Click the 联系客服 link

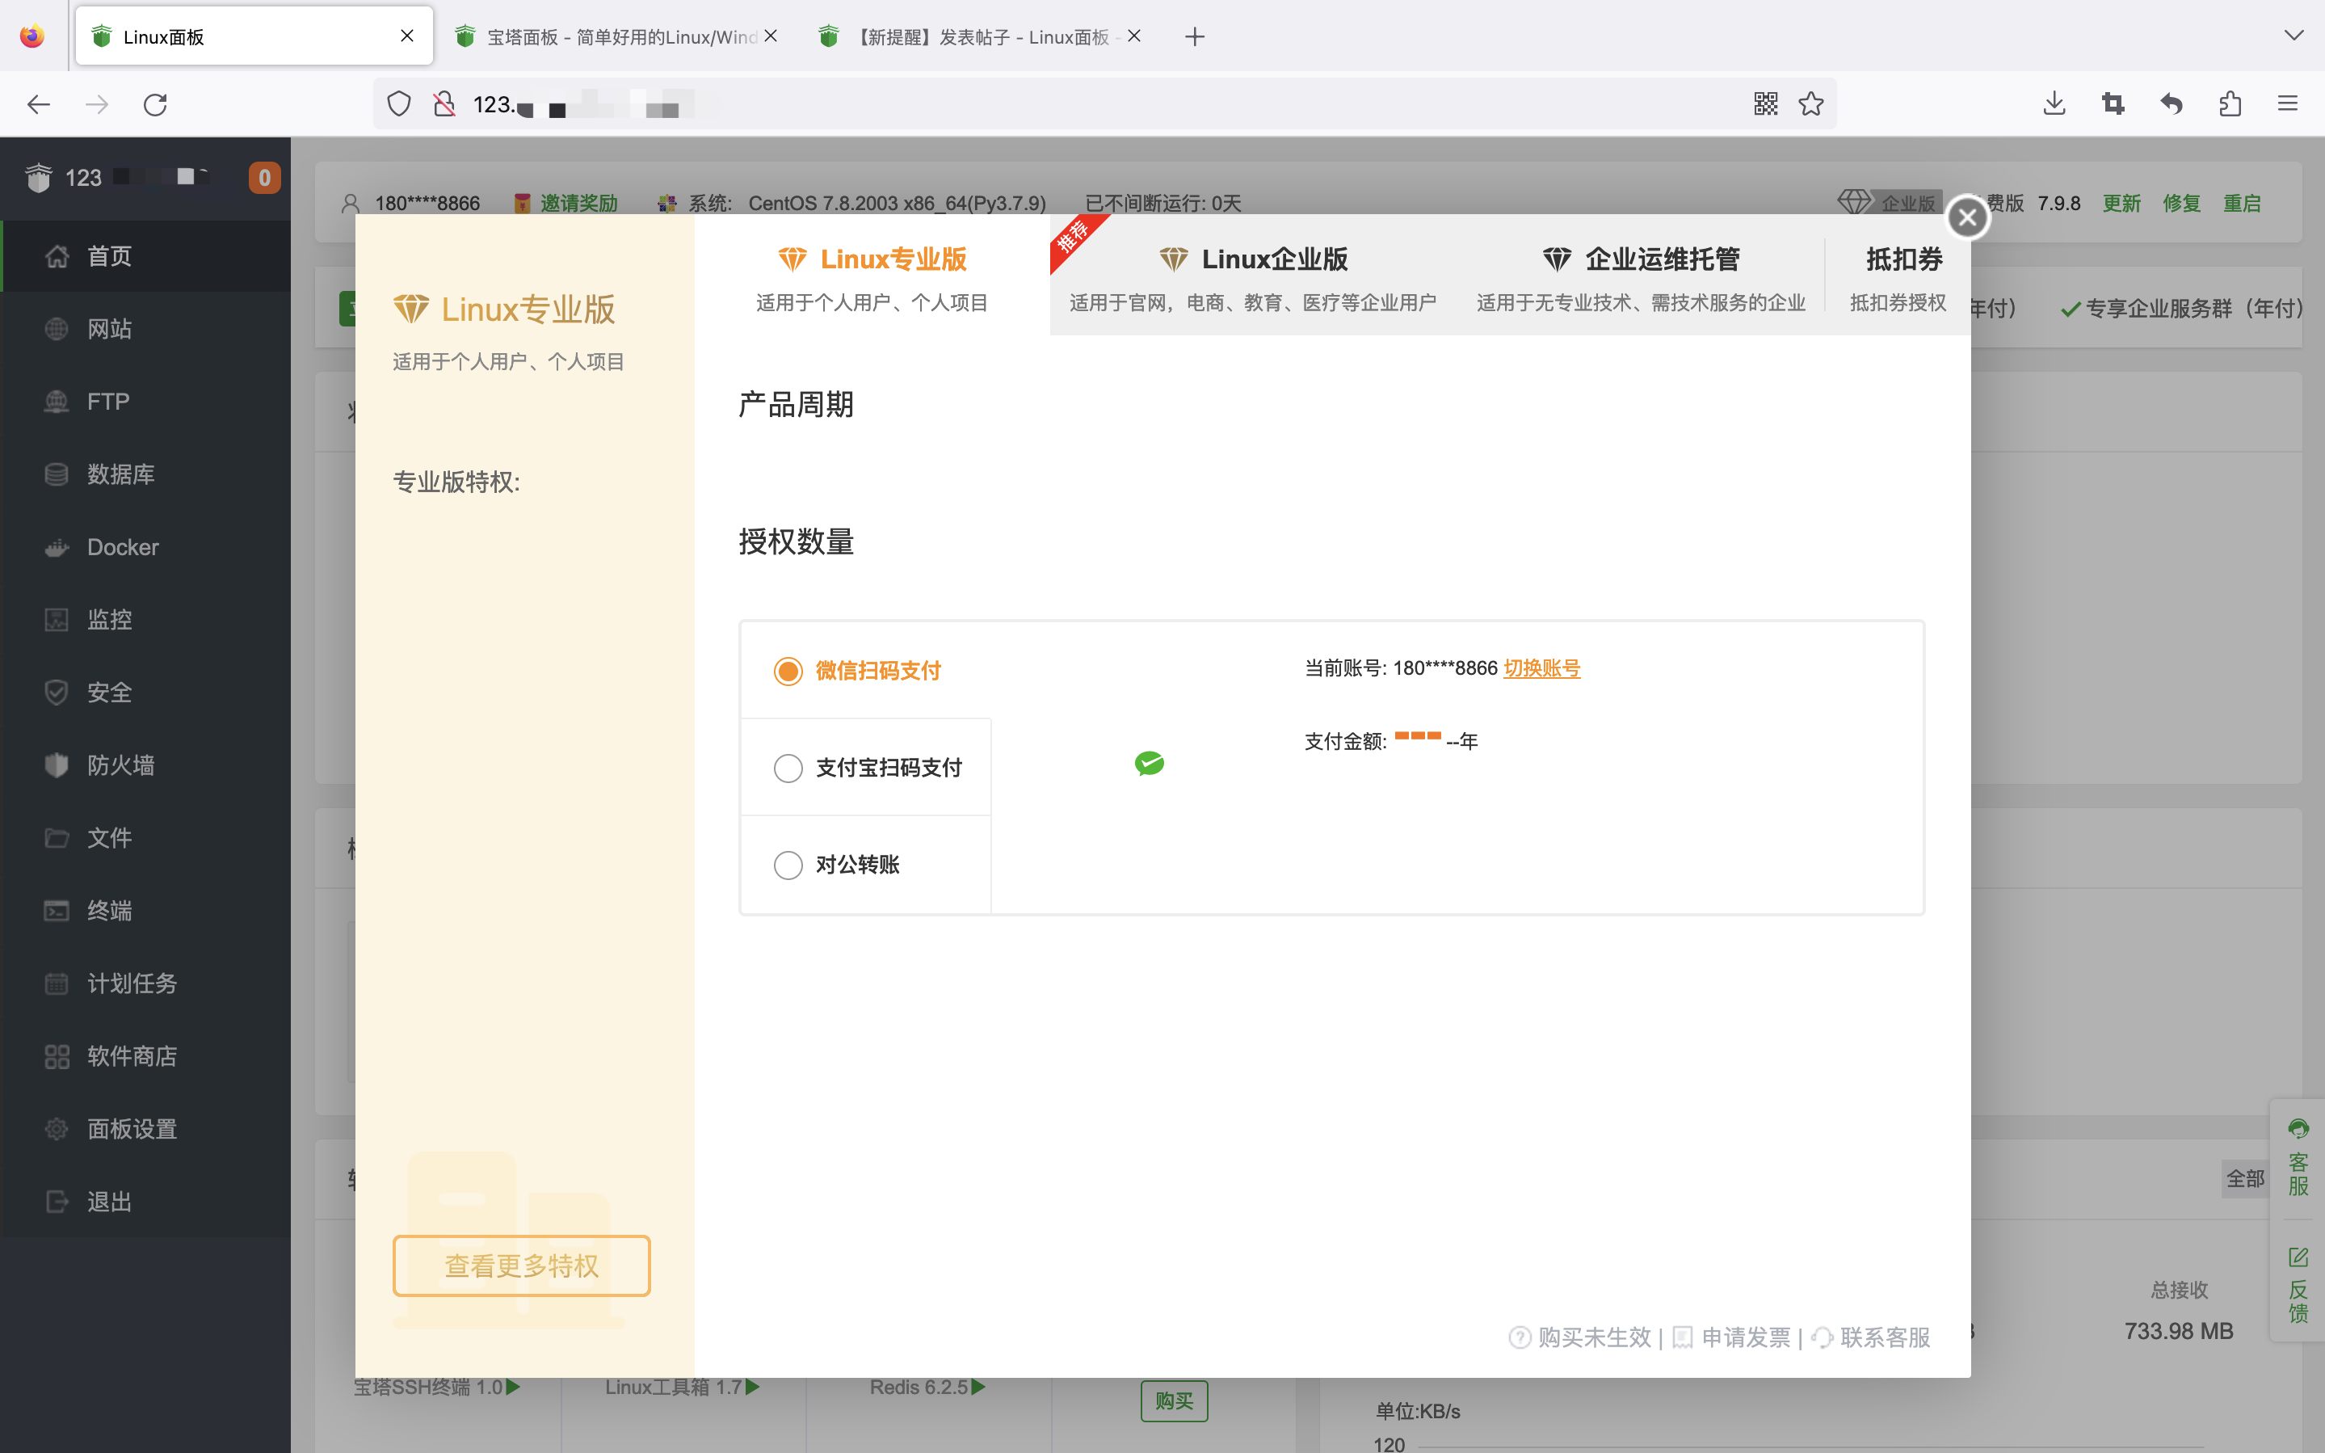click(x=1871, y=1337)
